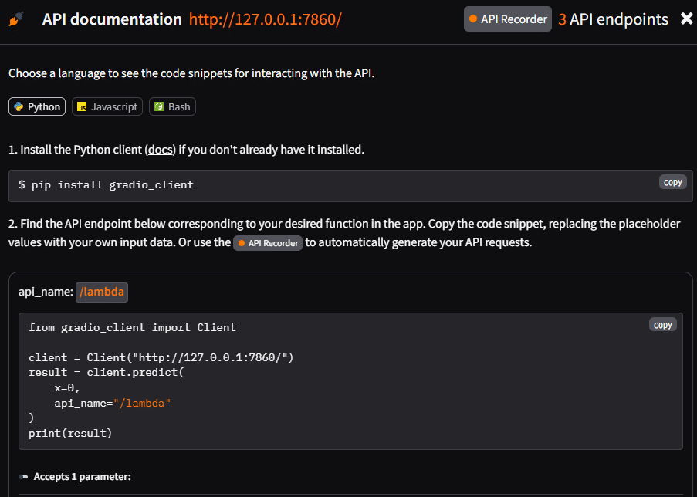Image resolution: width=697 pixels, height=497 pixels.
Task: Copy the /lambda Python code snippet
Action: (663, 325)
